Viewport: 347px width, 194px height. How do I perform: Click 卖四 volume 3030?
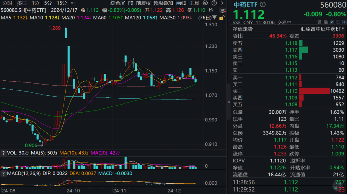(338, 50)
